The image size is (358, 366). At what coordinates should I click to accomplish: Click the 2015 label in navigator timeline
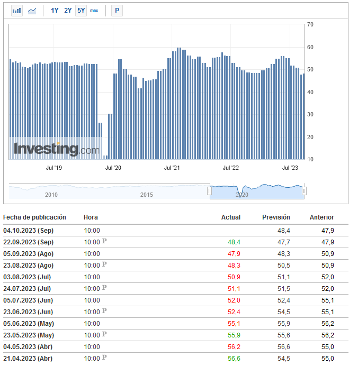pyautogui.click(x=147, y=195)
